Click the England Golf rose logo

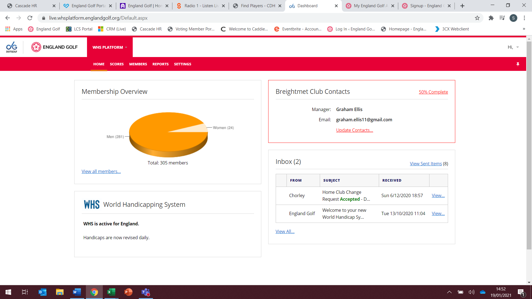tap(36, 47)
